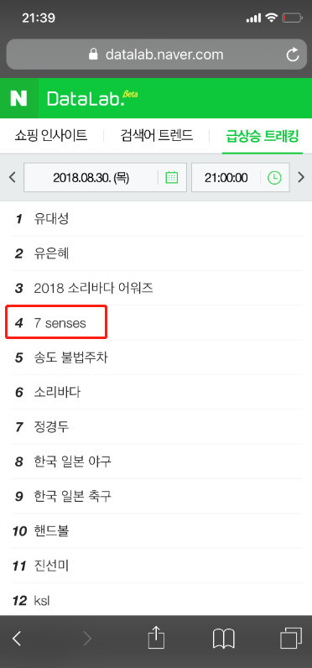
Task: Switch to the 쇼핑 인사이트 tab
Action: click(x=51, y=136)
